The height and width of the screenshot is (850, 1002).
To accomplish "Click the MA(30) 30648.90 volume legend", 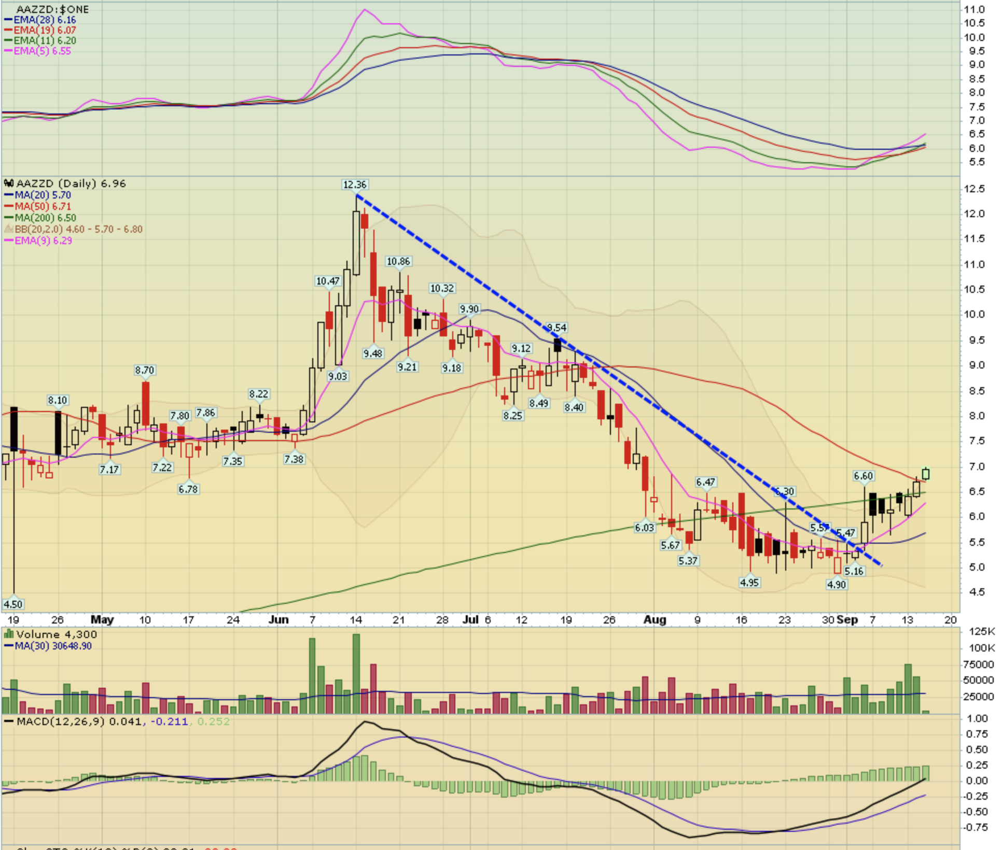I will [x=53, y=646].
